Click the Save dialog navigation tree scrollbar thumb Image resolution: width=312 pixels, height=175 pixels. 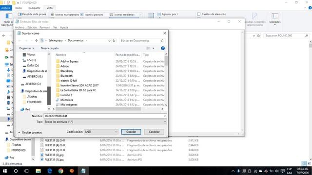pos(49,95)
